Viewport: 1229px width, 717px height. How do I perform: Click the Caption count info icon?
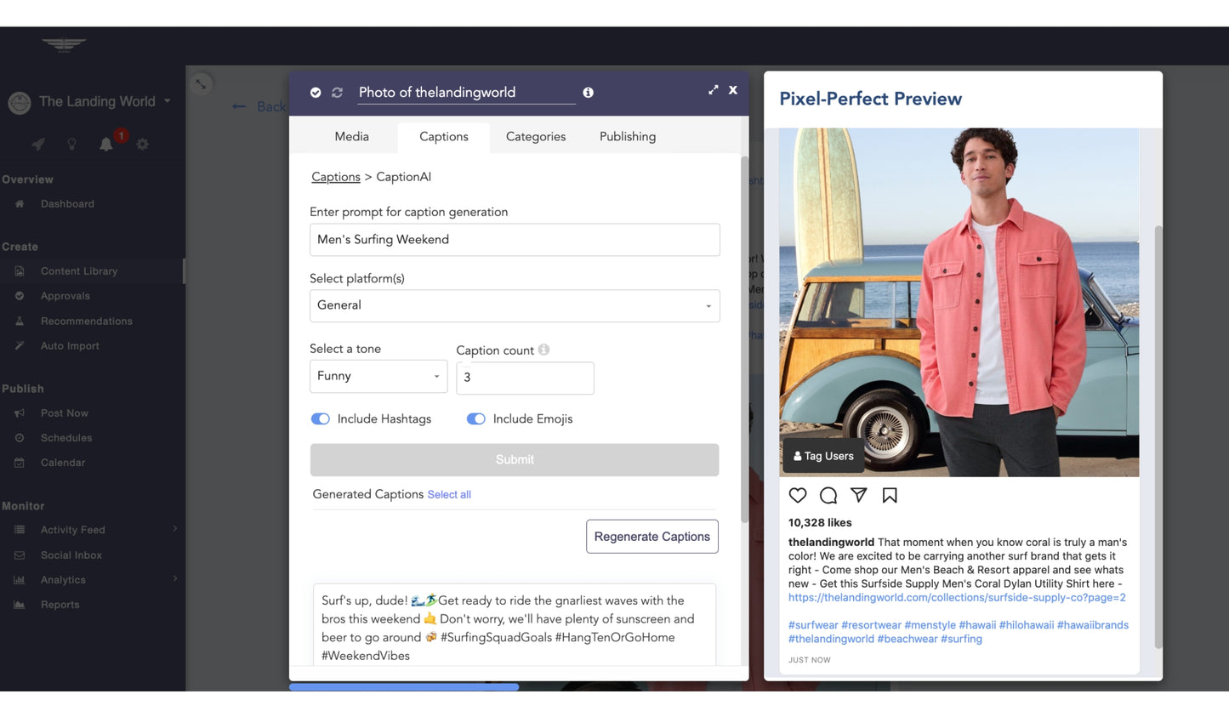[543, 350]
